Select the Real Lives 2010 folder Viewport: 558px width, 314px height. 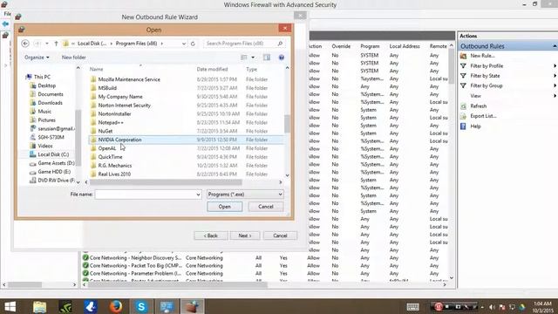[114, 174]
